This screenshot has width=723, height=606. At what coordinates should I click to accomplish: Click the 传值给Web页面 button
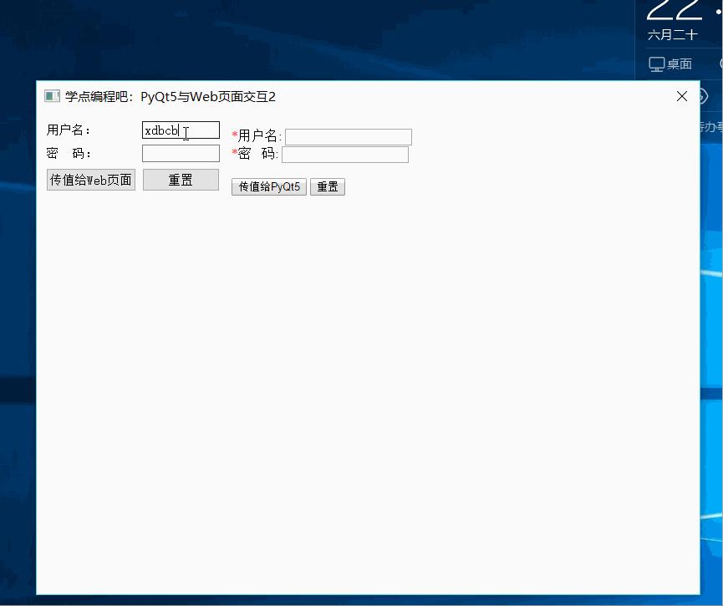pyautogui.click(x=90, y=179)
